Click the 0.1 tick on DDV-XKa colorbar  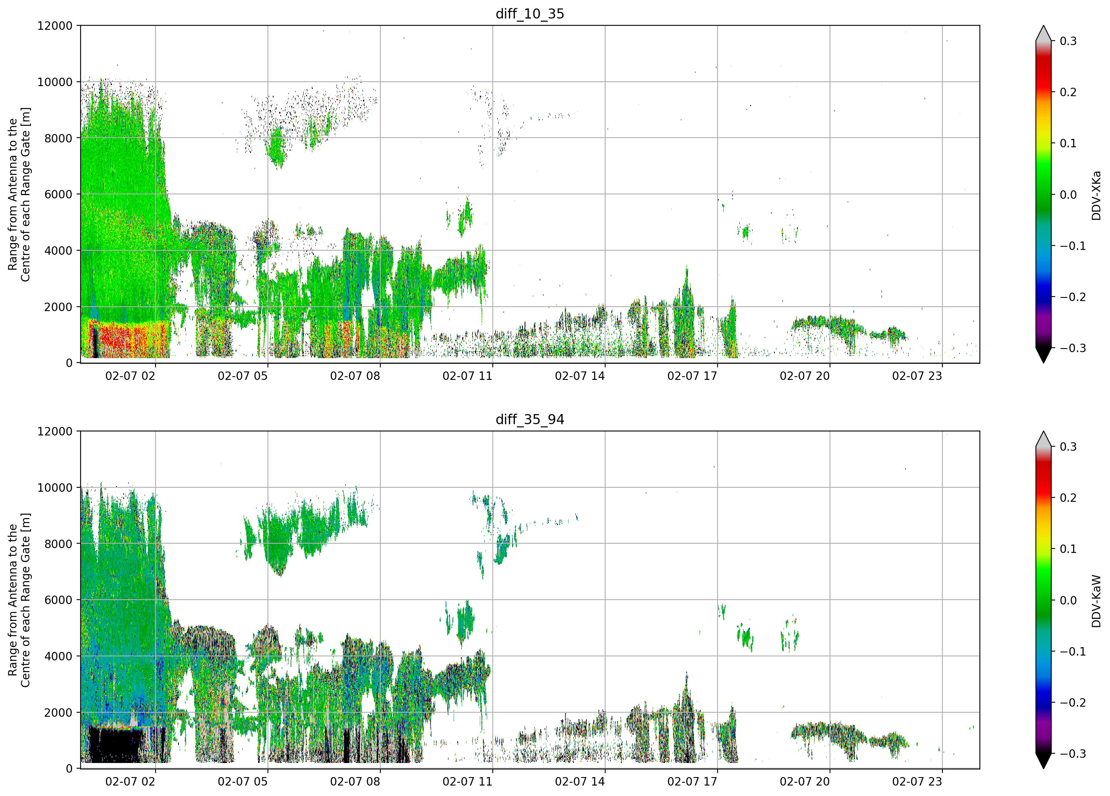pyautogui.click(x=1069, y=143)
